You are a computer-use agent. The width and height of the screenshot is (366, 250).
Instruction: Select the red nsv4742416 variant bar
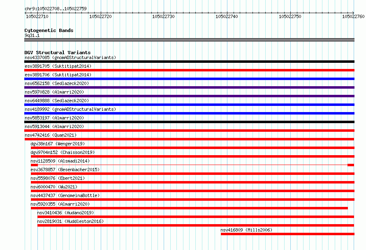pyautogui.click(x=189, y=139)
